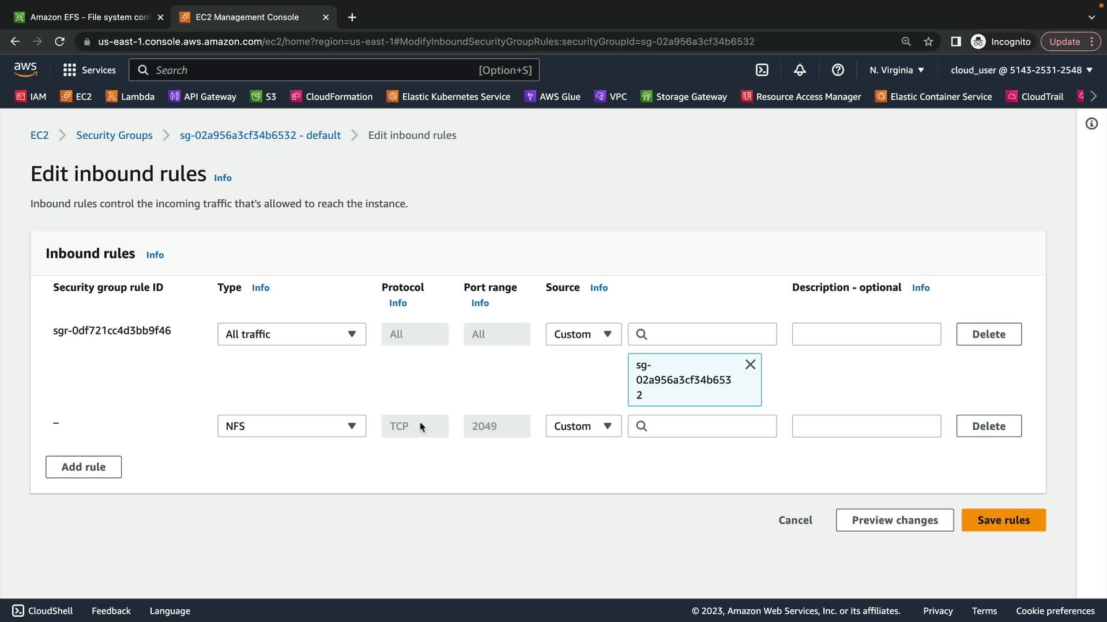Click the AWS logo home icon
This screenshot has height=622, width=1107.
(25, 70)
